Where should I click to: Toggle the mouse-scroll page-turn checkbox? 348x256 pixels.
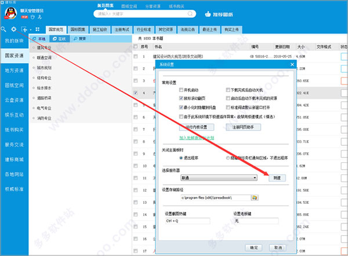coord(181,98)
